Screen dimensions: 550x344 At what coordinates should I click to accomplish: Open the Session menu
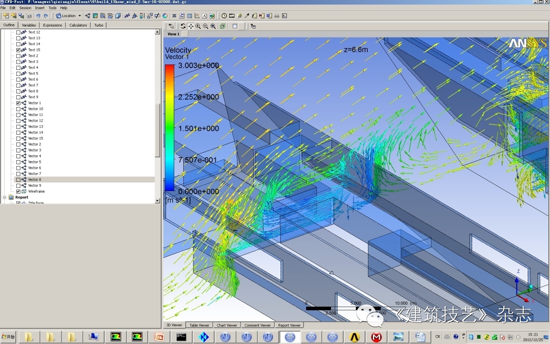[x=25, y=8]
